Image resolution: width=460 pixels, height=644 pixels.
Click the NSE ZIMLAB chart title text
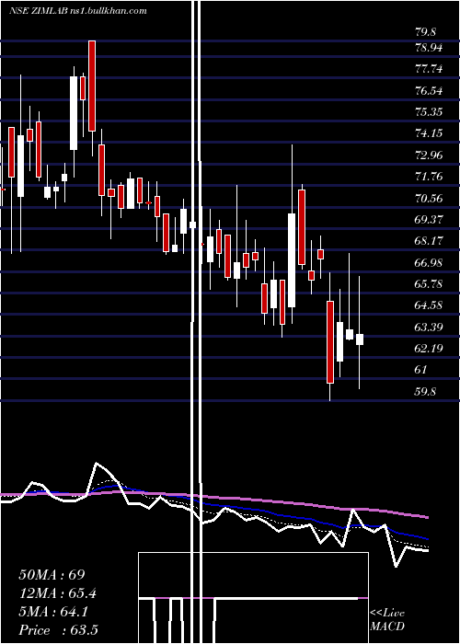[x=77, y=11]
